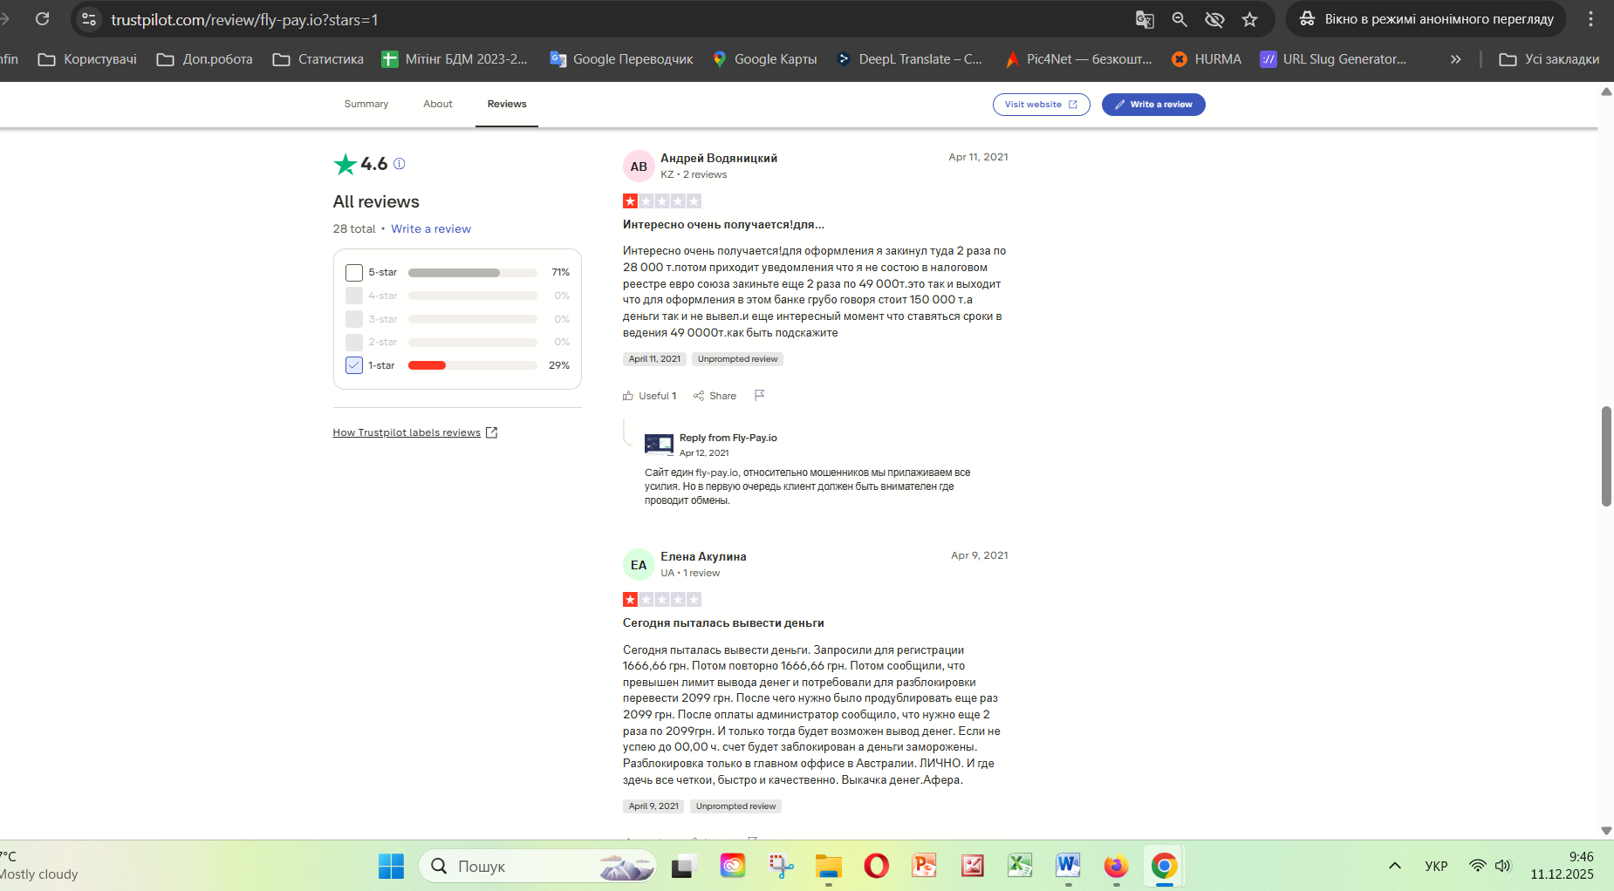Click the taskbar Пошук search box

(x=537, y=866)
